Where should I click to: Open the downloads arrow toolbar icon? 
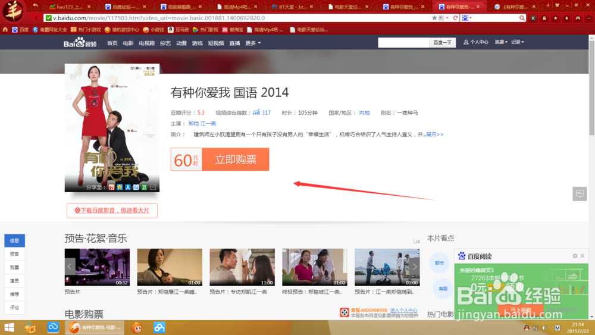pyautogui.click(x=566, y=18)
